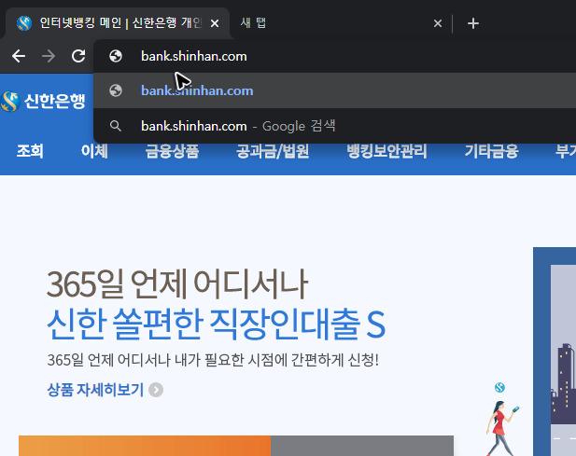Go back with the browser back arrow
The width and height of the screenshot is (576, 456).
tap(19, 56)
